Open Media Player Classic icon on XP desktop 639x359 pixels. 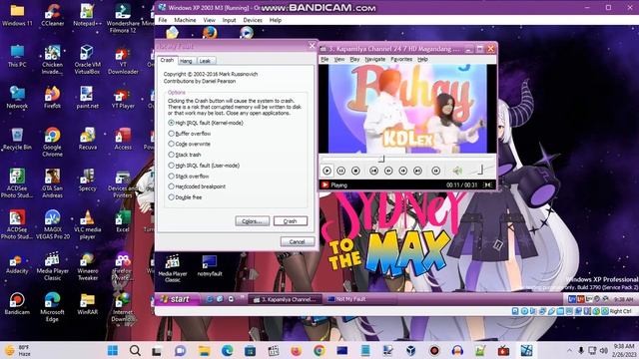173,268
